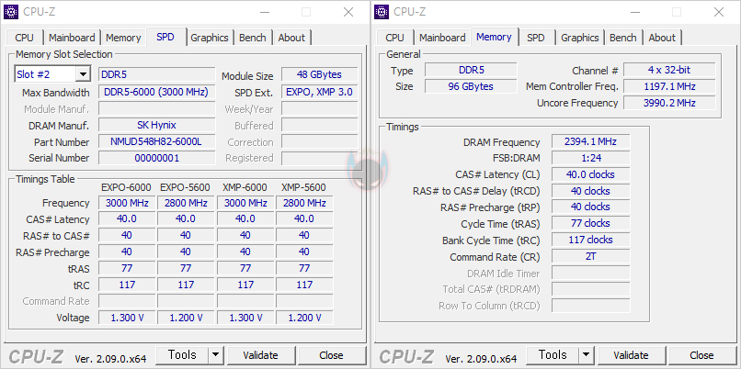This screenshot has height=369, width=741.
Task: Click Part Number field NMUD548H82-6000L
Action: [156, 141]
